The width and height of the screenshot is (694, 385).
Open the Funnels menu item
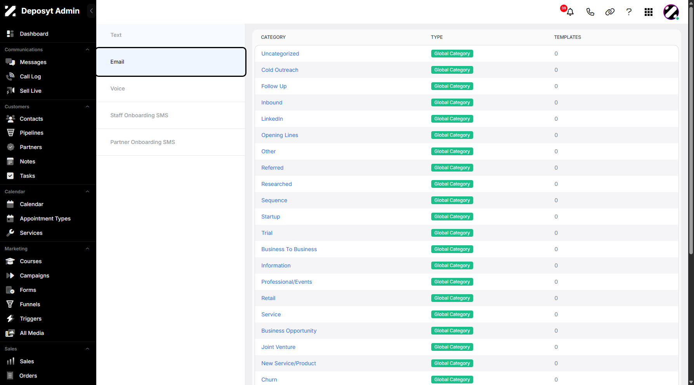tap(30, 304)
